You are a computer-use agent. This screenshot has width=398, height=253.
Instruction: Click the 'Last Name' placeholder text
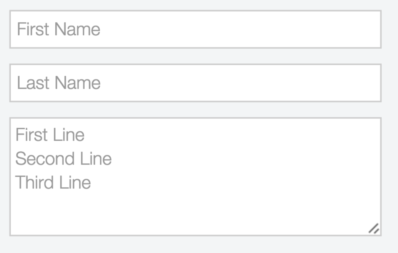59,83
